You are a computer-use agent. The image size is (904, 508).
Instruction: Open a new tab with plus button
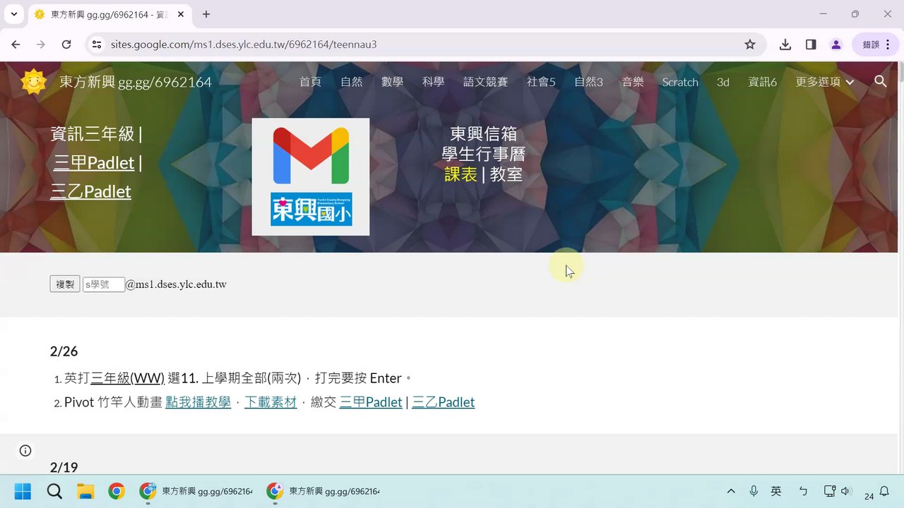click(206, 14)
